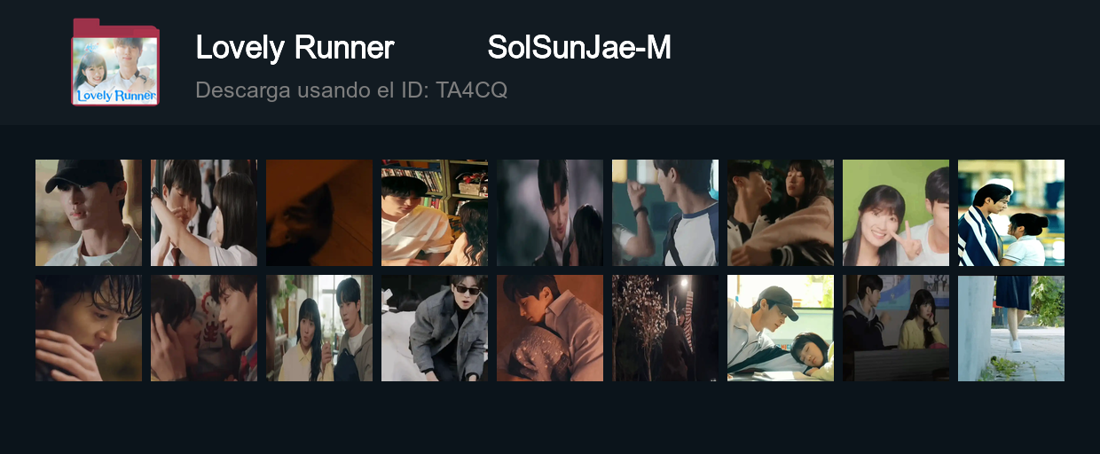
Task: Select the SolSunJae-M author name
Action: pyautogui.click(x=579, y=48)
